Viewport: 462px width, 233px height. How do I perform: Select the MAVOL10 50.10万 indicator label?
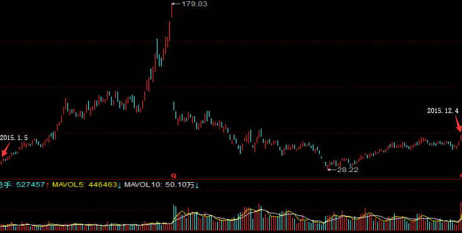click(162, 185)
